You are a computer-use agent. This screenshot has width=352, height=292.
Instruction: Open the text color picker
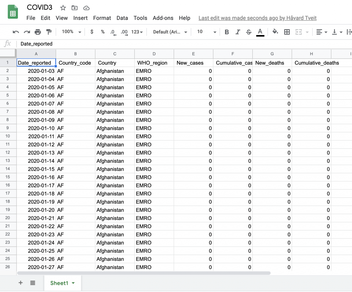coord(260,32)
